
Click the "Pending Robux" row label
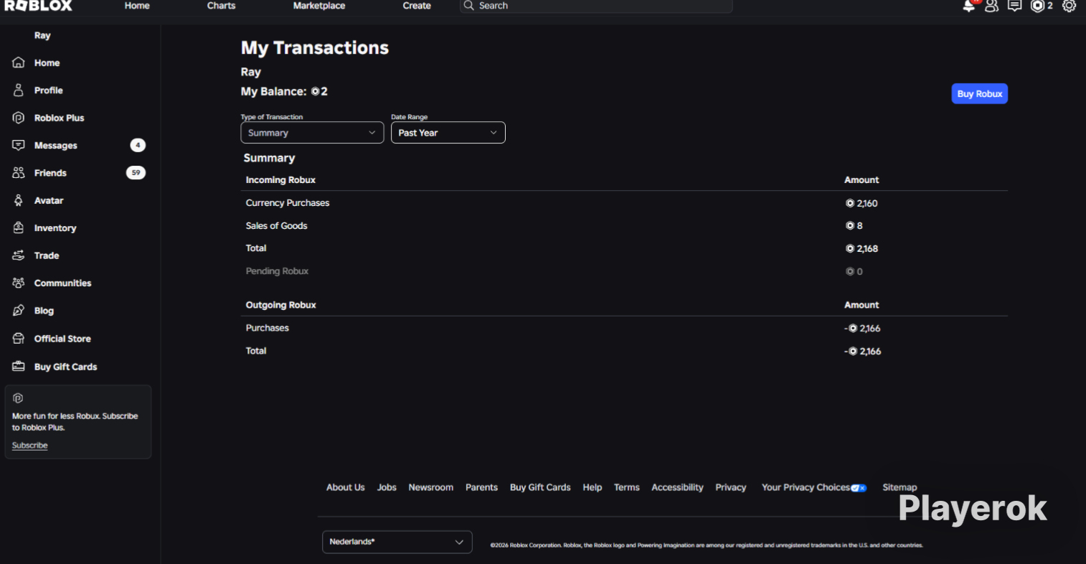coord(277,271)
